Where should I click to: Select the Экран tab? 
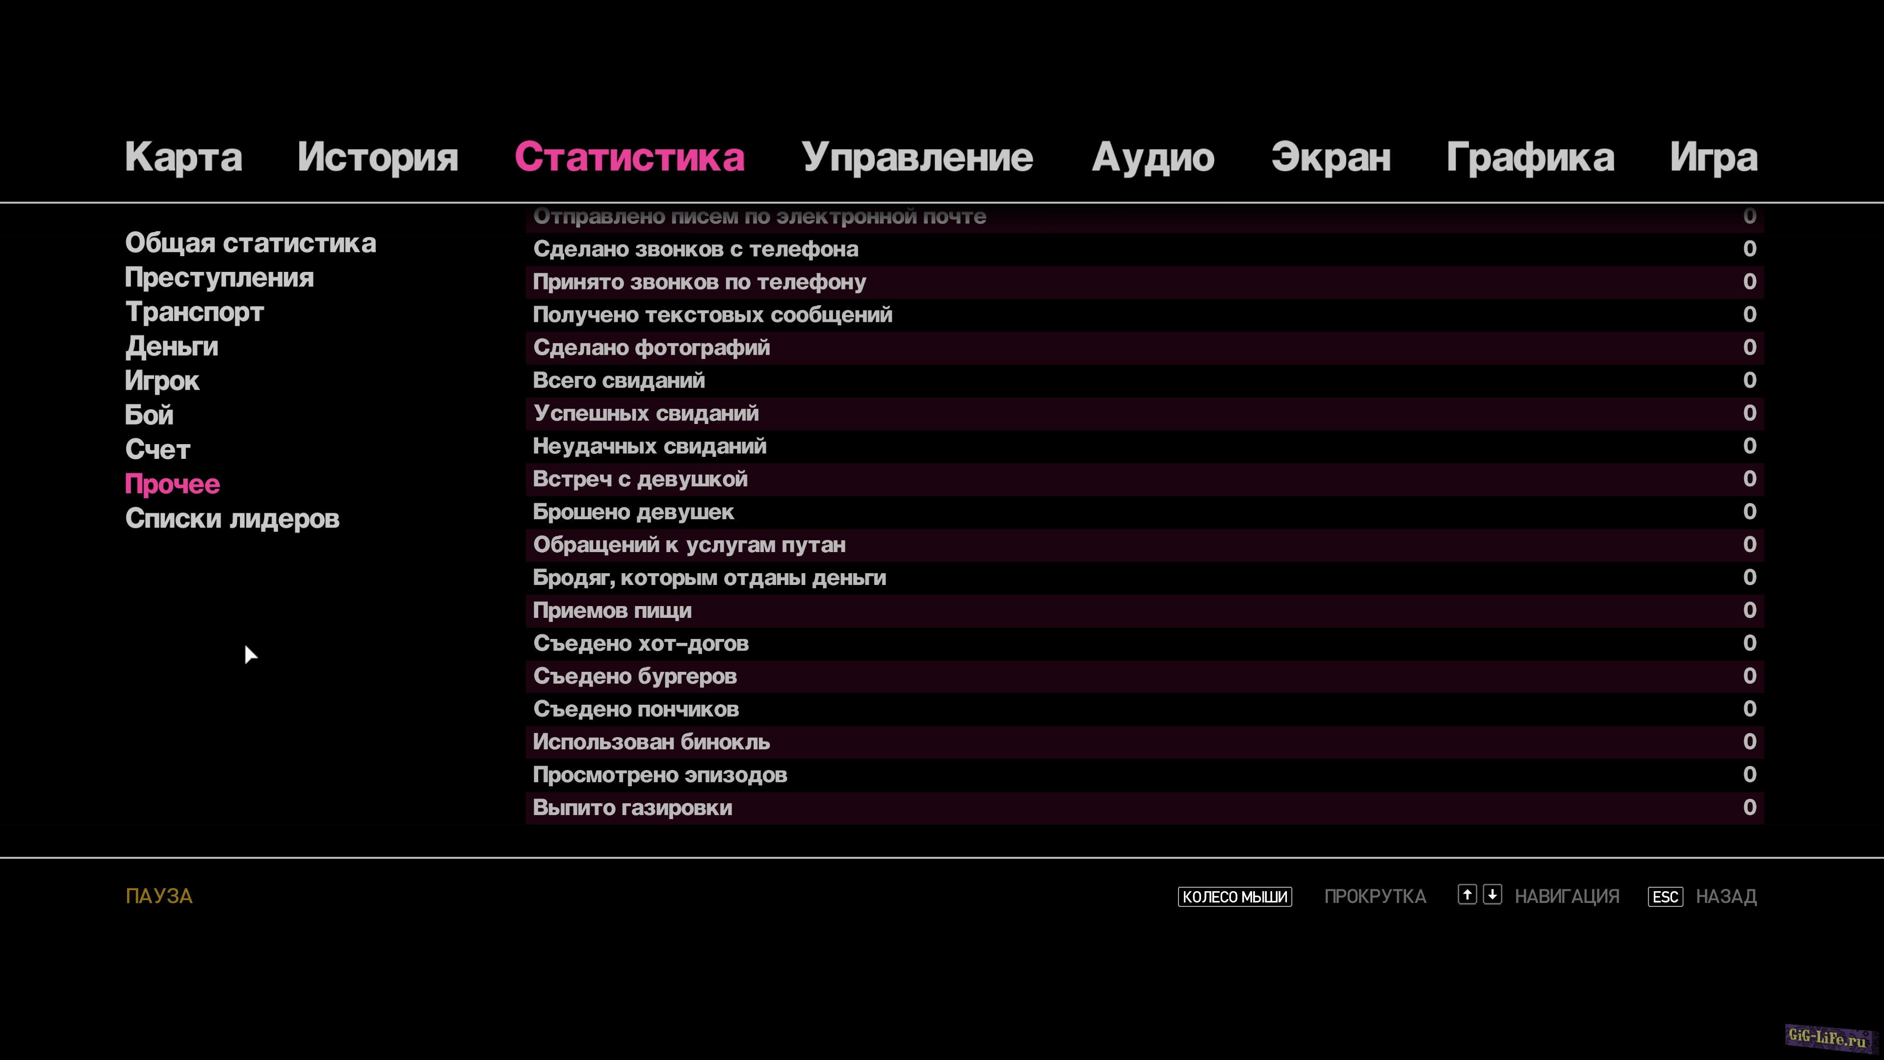pos(1331,157)
